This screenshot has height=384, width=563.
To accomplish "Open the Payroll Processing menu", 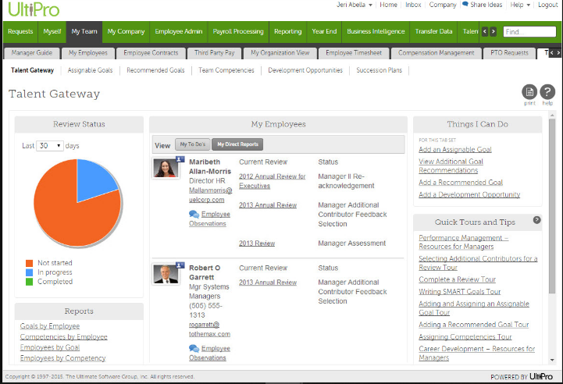I will point(237,32).
